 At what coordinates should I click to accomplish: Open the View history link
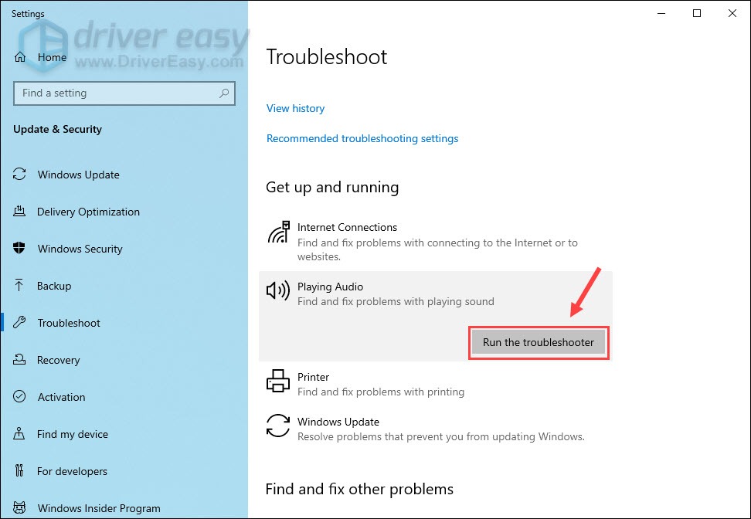(x=295, y=108)
